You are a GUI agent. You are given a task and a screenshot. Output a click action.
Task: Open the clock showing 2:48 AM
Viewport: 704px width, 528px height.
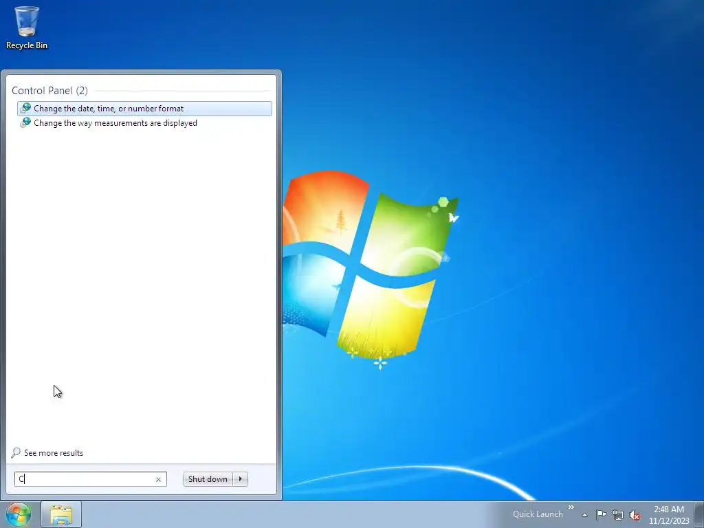(x=669, y=515)
